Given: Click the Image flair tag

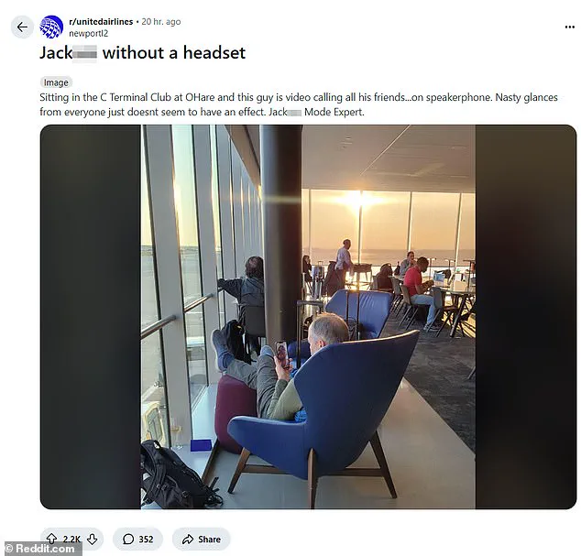Looking at the screenshot, I should (x=56, y=82).
